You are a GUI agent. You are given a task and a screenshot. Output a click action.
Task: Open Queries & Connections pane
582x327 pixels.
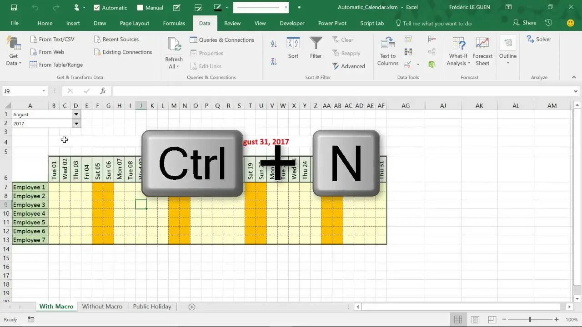click(x=222, y=40)
